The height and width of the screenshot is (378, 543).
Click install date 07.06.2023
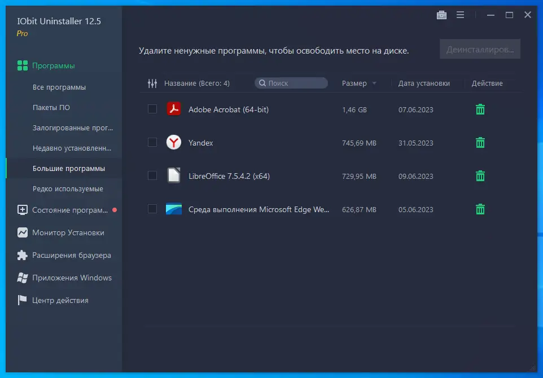click(415, 109)
